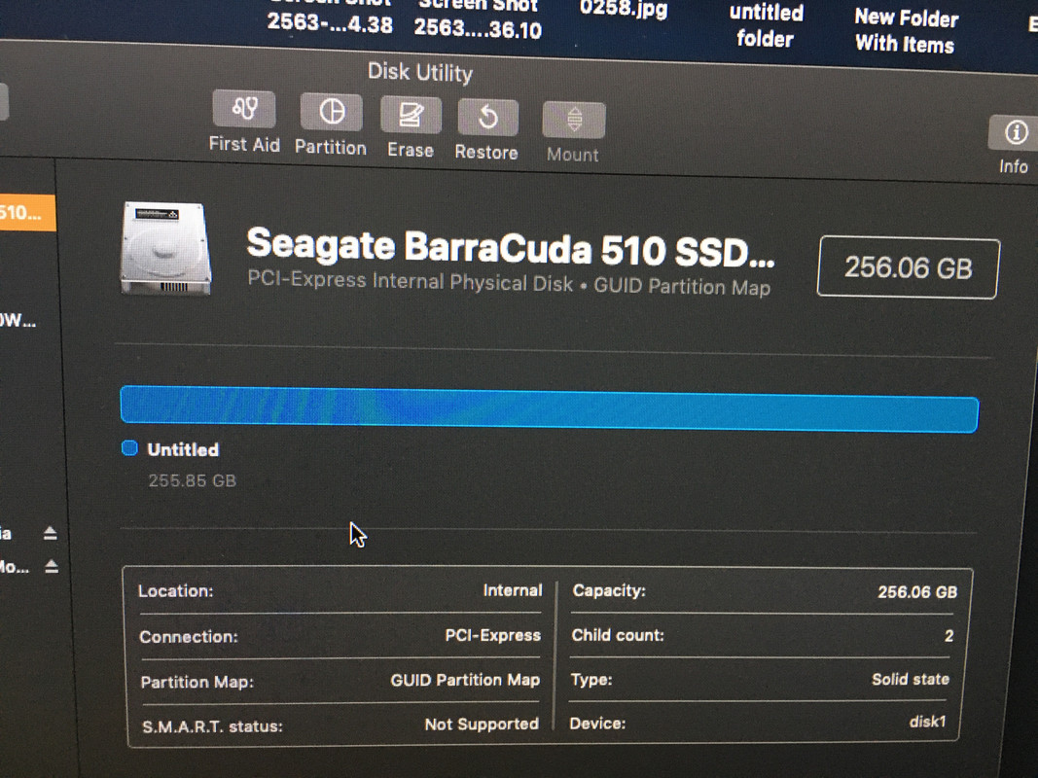
Task: Click the Partition Map value GUID Partition Map
Action: (x=465, y=680)
